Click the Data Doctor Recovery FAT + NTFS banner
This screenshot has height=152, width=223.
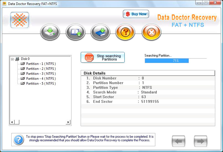point(187,21)
